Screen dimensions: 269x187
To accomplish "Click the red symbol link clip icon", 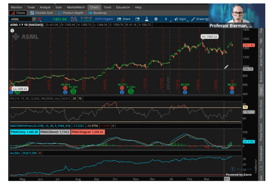I will 39,19.
